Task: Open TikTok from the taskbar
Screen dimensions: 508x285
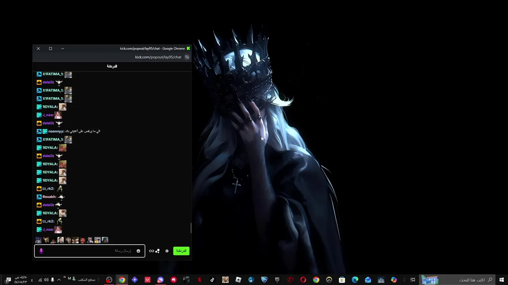Action: point(212,280)
